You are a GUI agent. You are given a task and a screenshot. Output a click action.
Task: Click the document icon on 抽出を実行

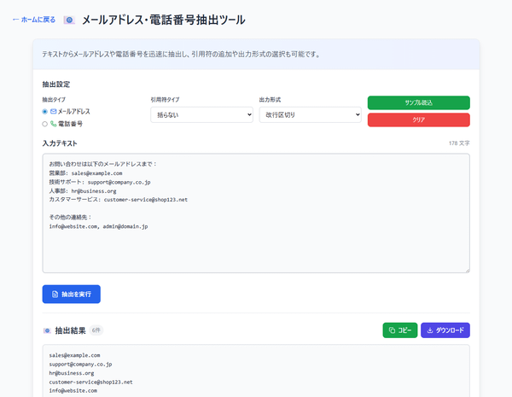click(x=55, y=295)
